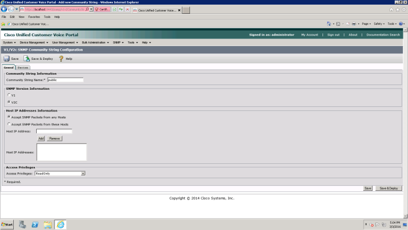Open the Documentation Search link

pyautogui.click(x=383, y=34)
